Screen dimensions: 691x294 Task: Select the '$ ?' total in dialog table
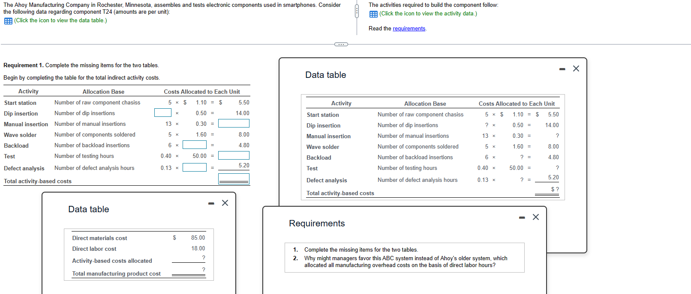tap(555, 189)
